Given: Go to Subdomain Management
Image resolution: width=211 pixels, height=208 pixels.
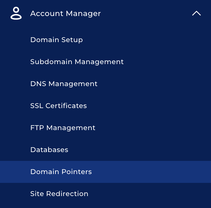Looking at the screenshot, I should click(x=77, y=62).
